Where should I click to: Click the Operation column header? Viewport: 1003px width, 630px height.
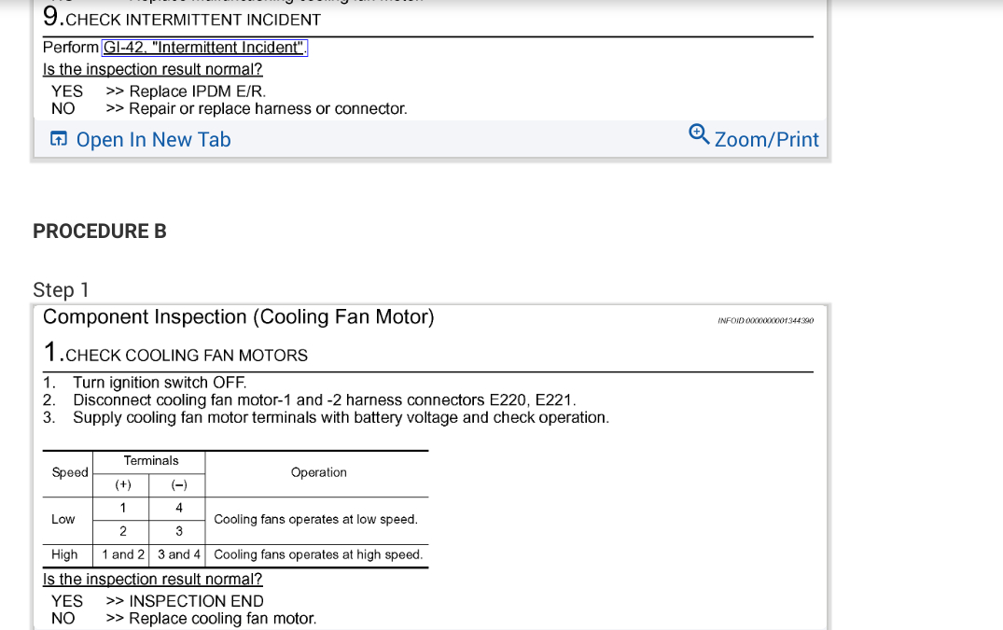[318, 472]
